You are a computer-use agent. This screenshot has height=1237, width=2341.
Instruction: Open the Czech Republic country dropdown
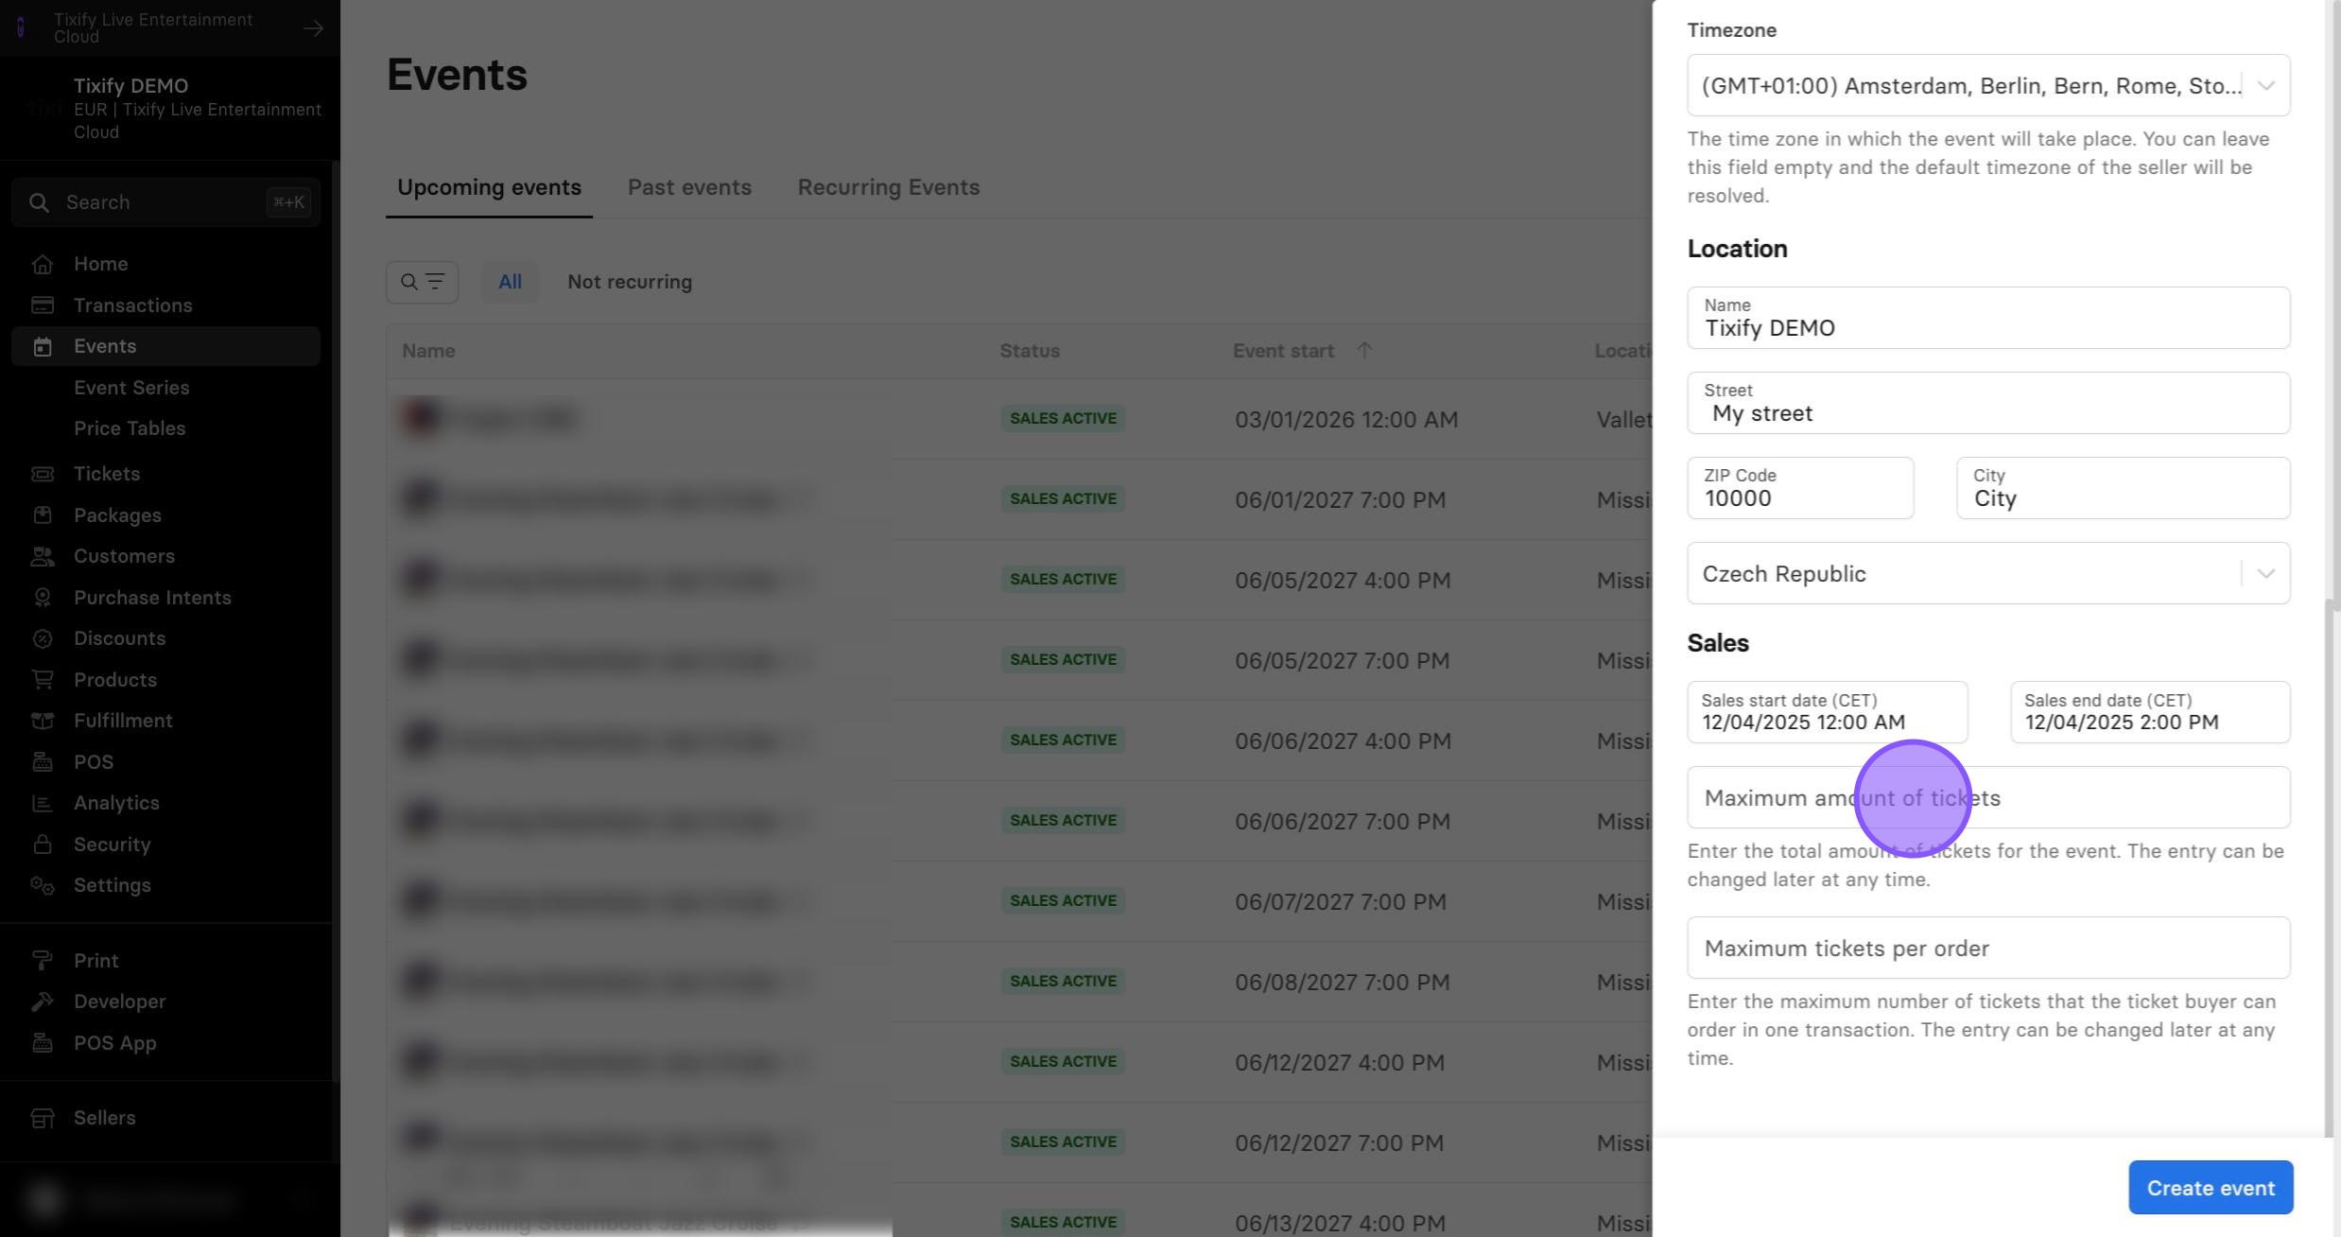pyautogui.click(x=1987, y=574)
